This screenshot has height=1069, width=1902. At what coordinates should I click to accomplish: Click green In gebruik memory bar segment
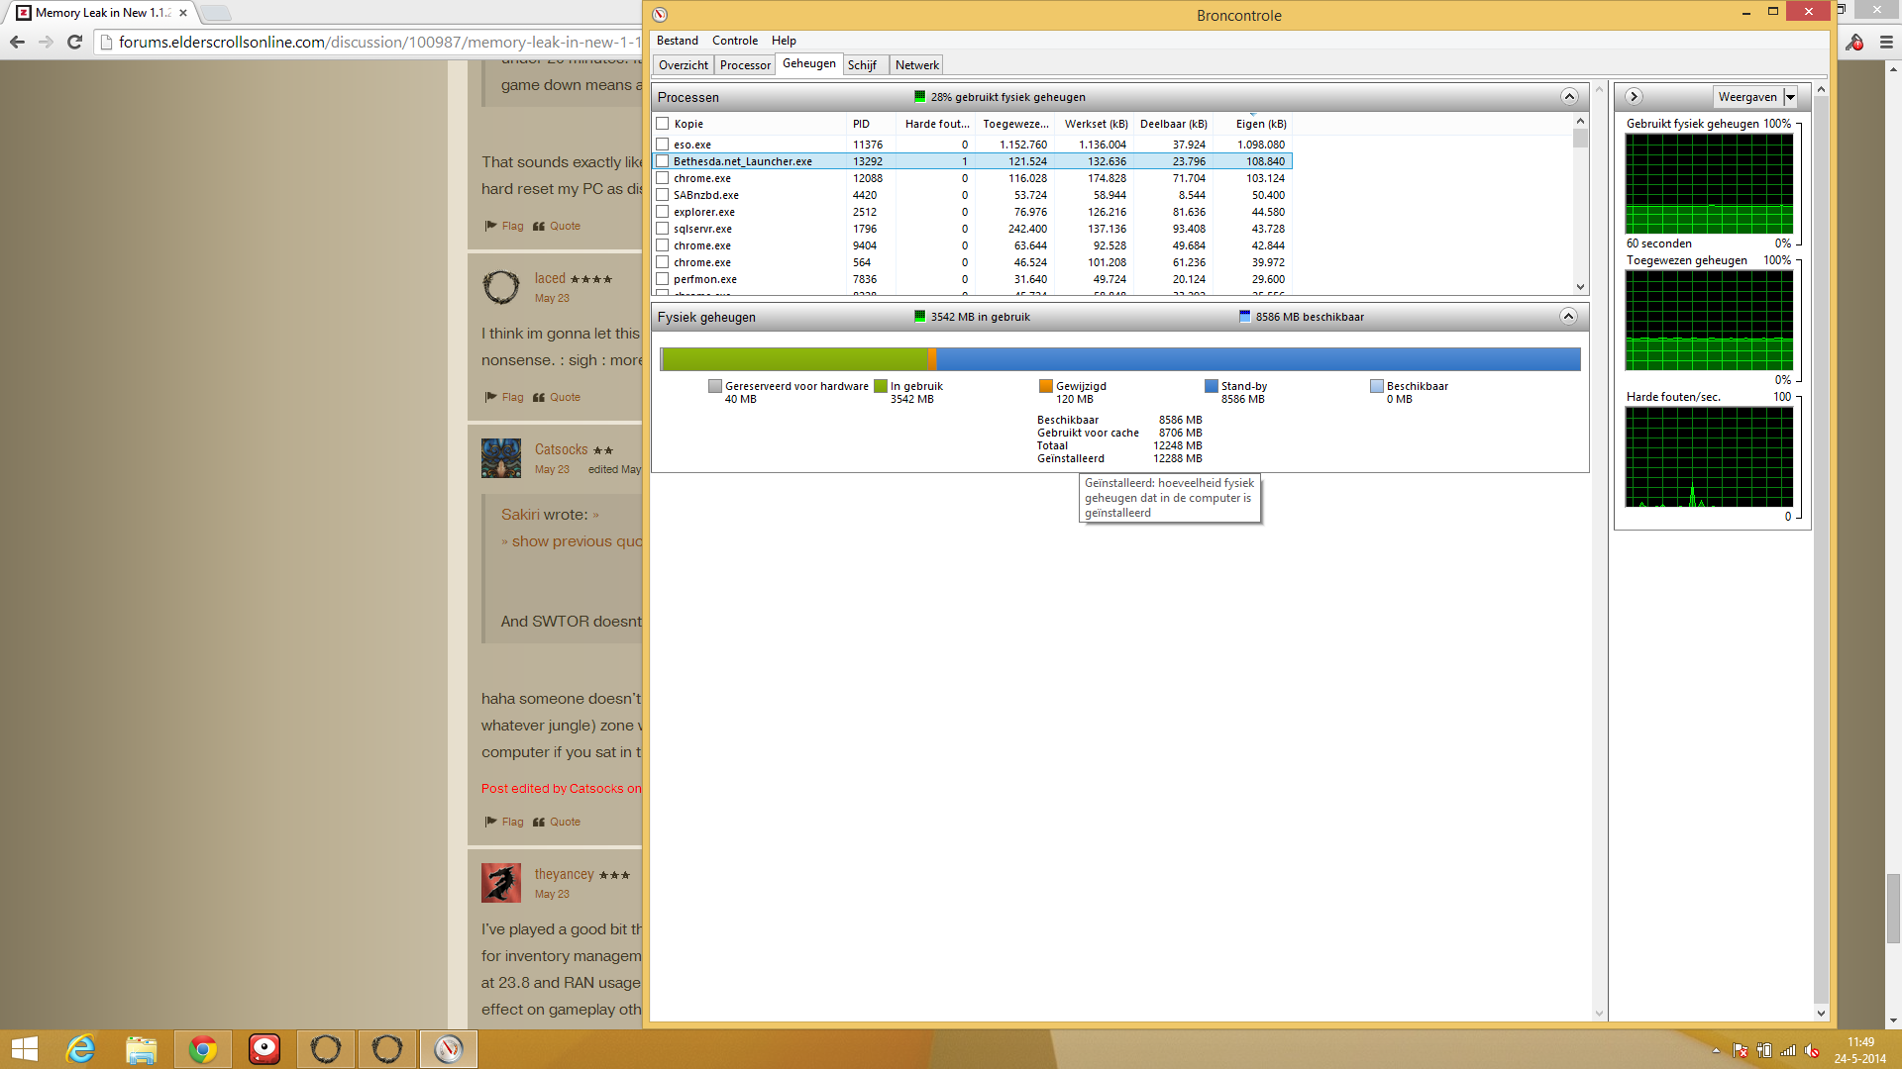click(794, 359)
